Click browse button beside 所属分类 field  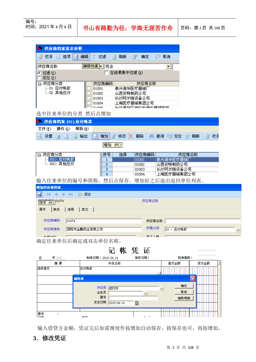click(x=238, y=230)
